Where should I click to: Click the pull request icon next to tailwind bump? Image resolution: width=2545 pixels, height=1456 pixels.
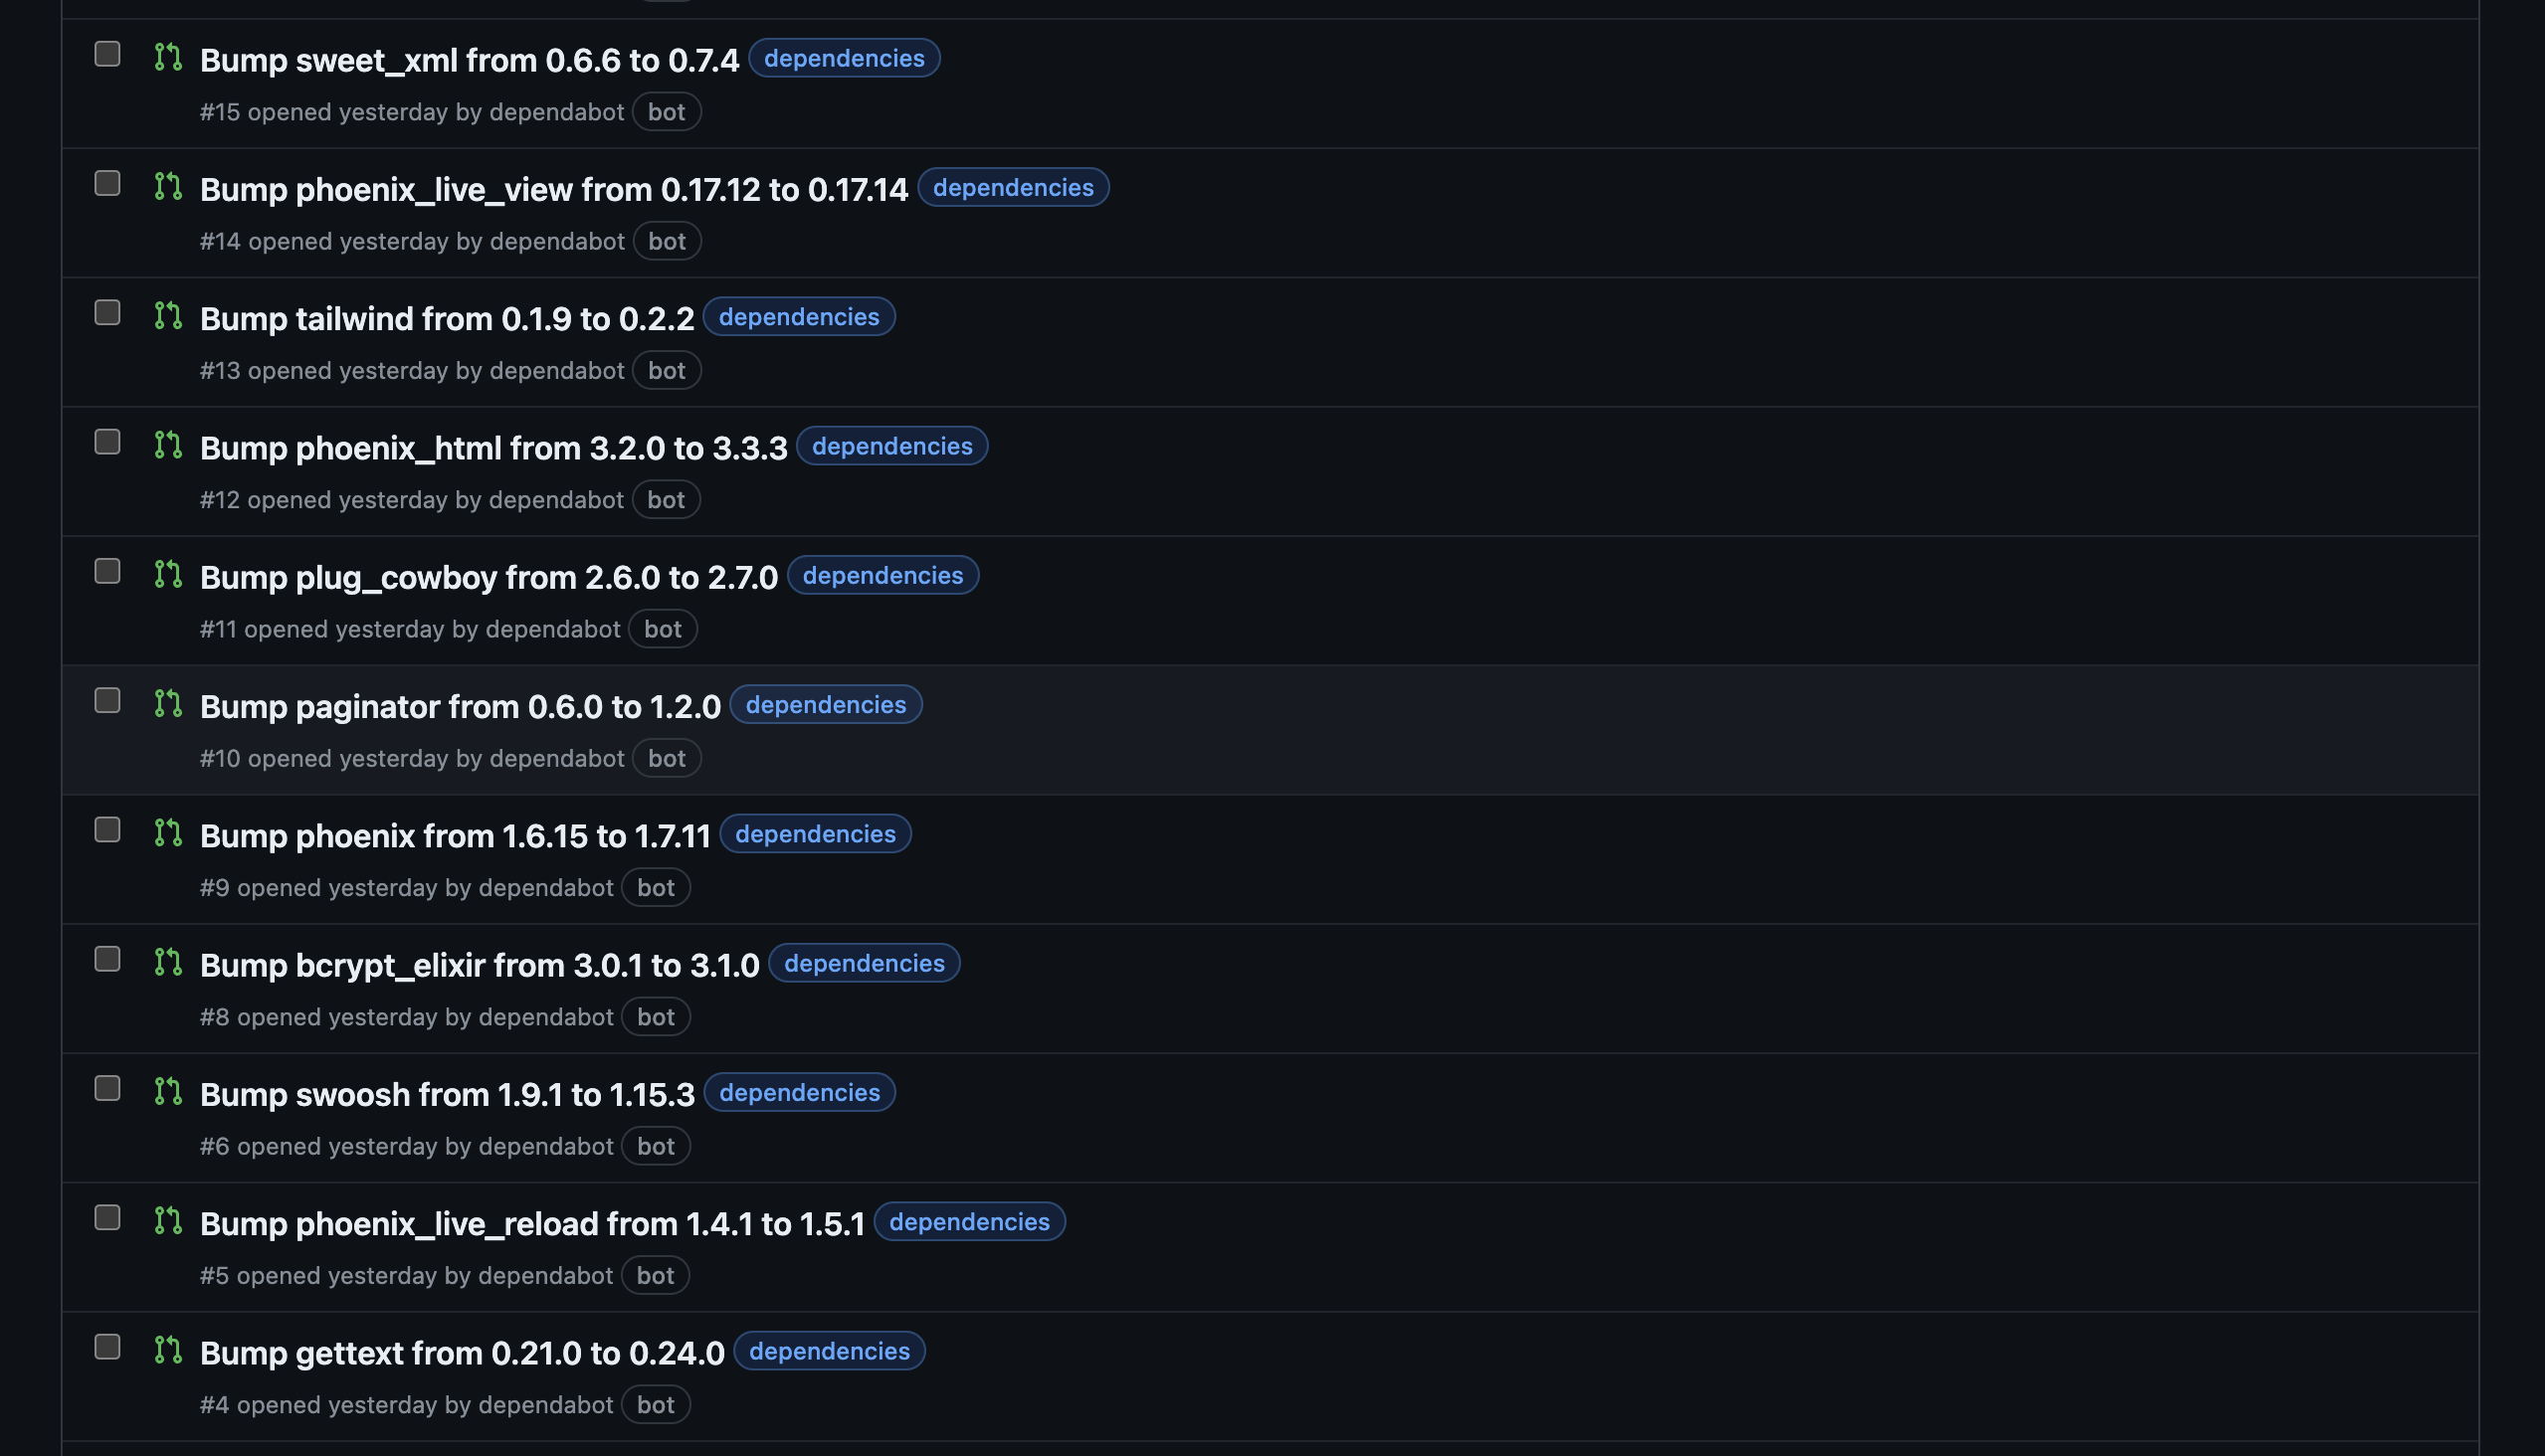pos(168,315)
